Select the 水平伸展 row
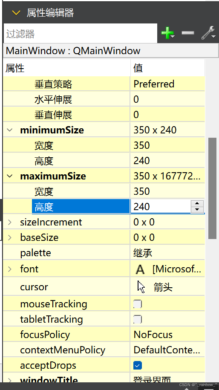 tap(104, 99)
